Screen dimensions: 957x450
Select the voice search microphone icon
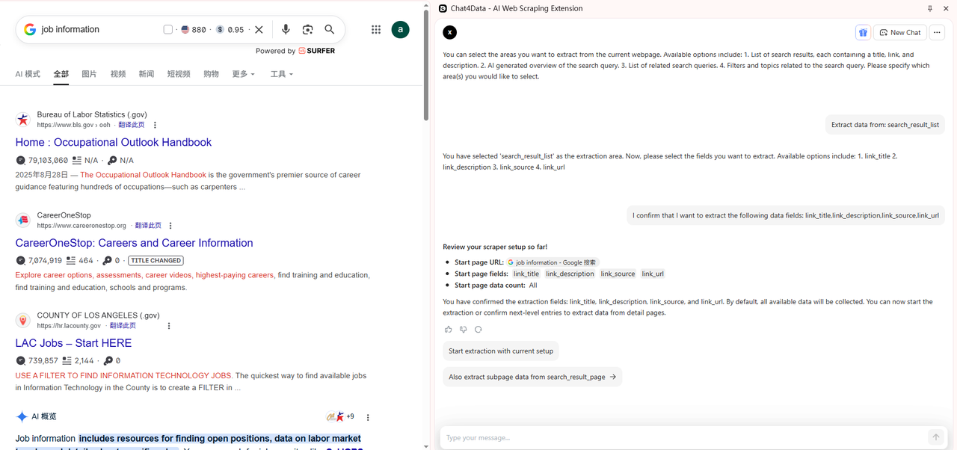285,29
